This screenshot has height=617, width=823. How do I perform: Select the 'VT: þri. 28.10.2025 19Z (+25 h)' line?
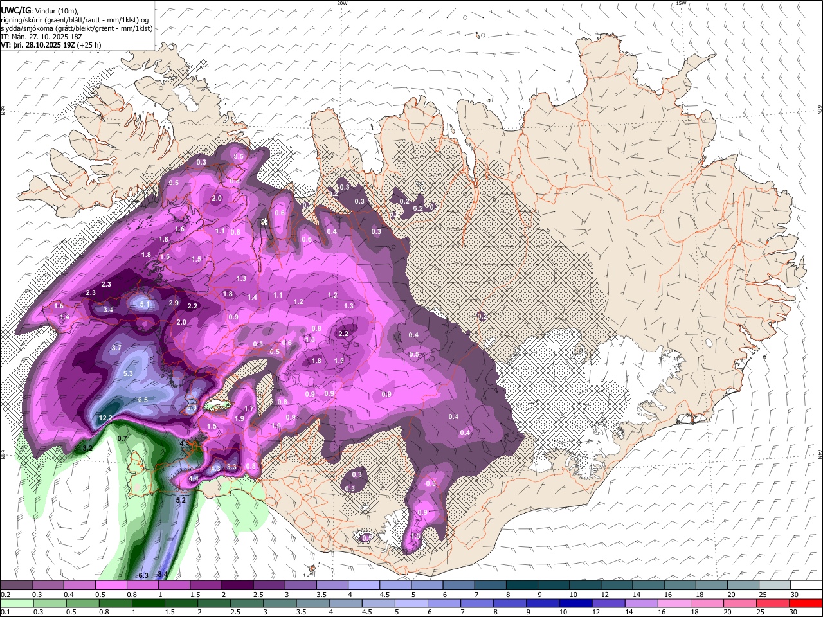(x=51, y=46)
